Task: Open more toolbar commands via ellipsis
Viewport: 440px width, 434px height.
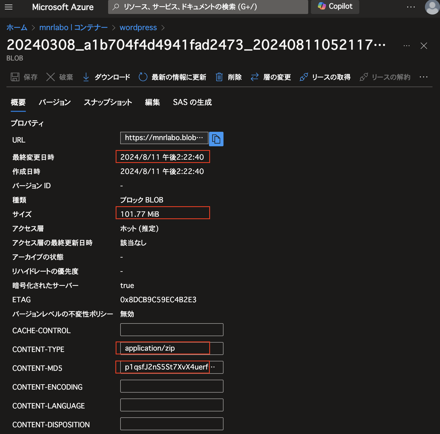Action: 423,77
